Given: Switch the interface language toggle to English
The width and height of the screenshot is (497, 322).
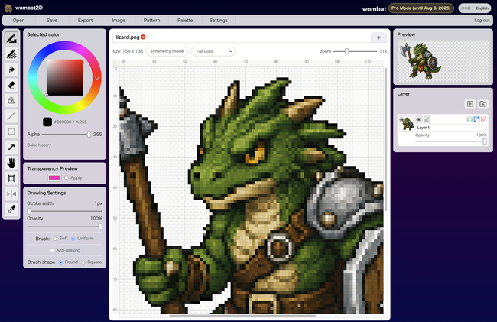Looking at the screenshot, I should (482, 8).
